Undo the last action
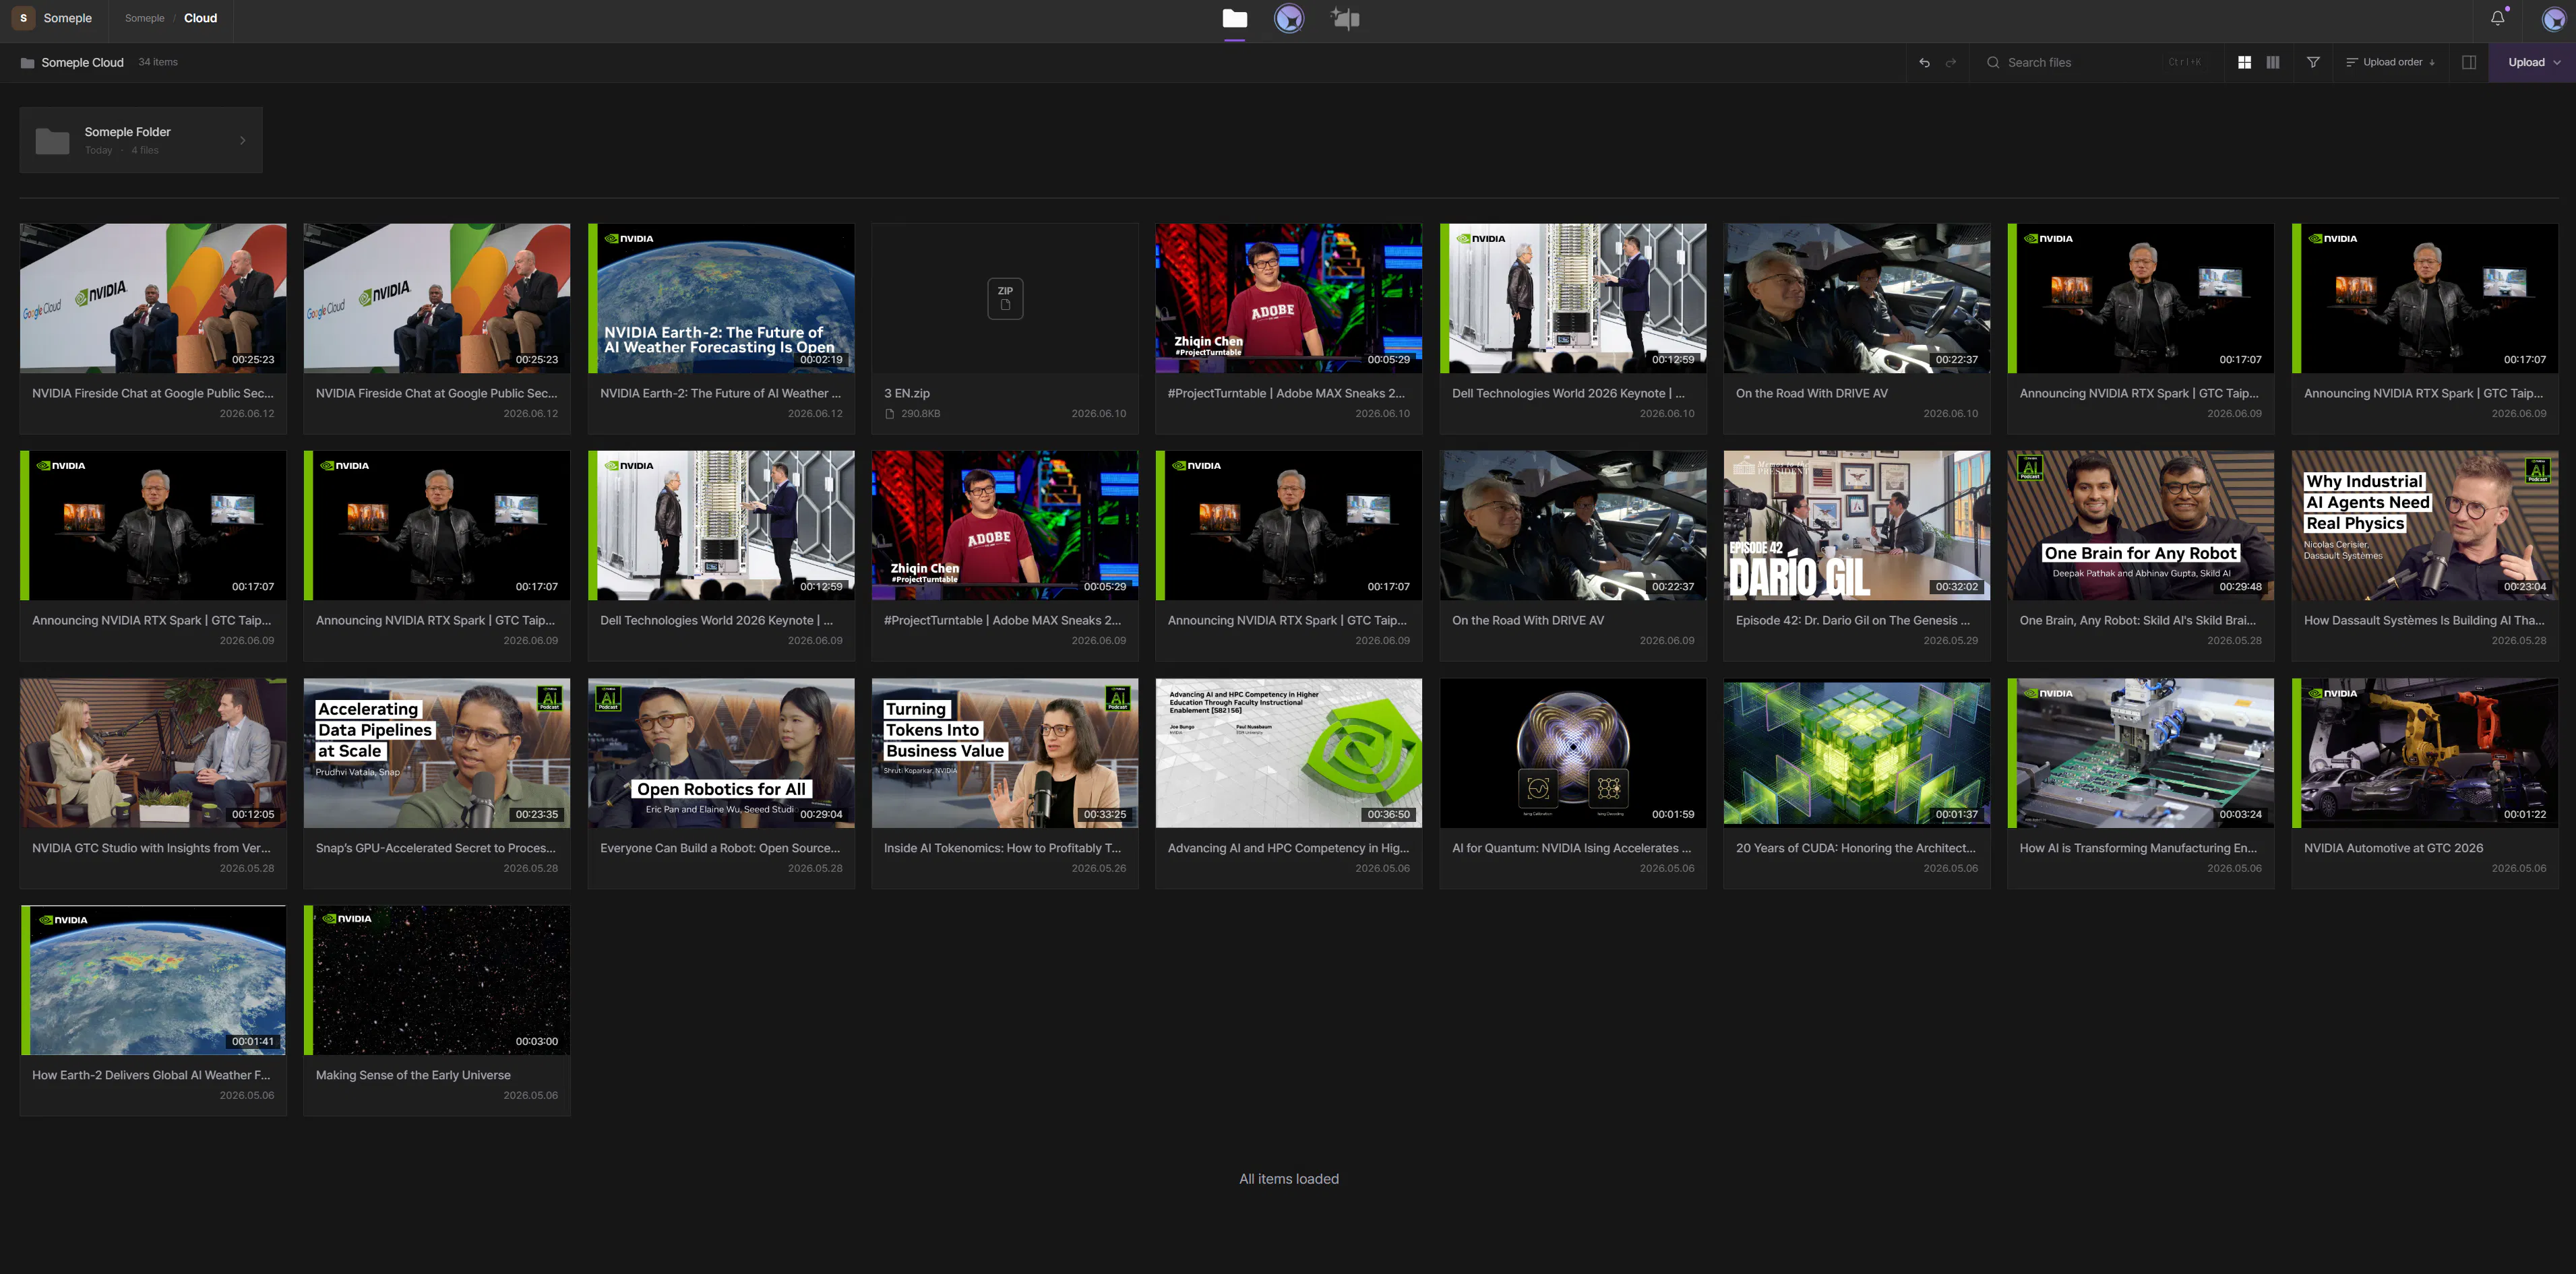This screenshot has width=2576, height=1274. tap(1924, 62)
